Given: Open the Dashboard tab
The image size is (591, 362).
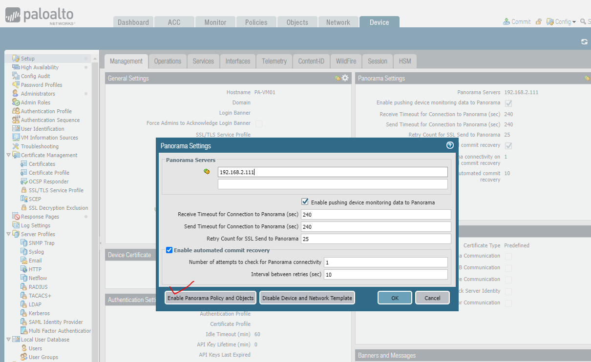Looking at the screenshot, I should click(x=133, y=22).
